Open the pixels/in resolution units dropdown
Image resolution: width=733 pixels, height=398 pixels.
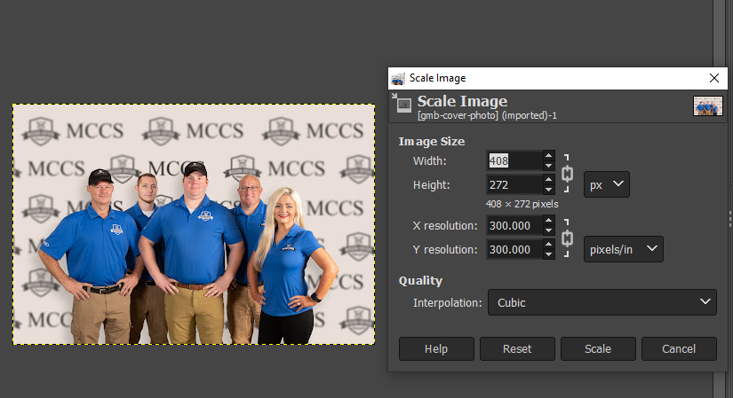(x=623, y=249)
